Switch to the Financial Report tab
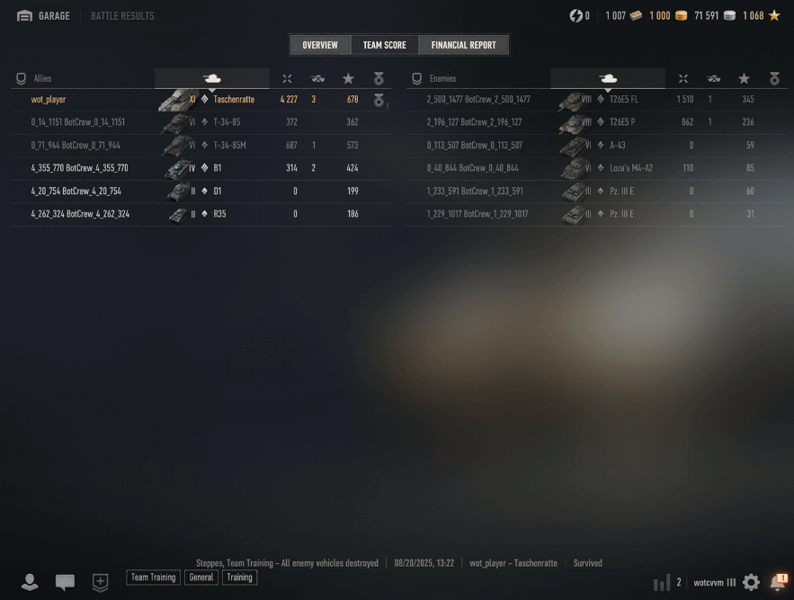 coord(463,45)
